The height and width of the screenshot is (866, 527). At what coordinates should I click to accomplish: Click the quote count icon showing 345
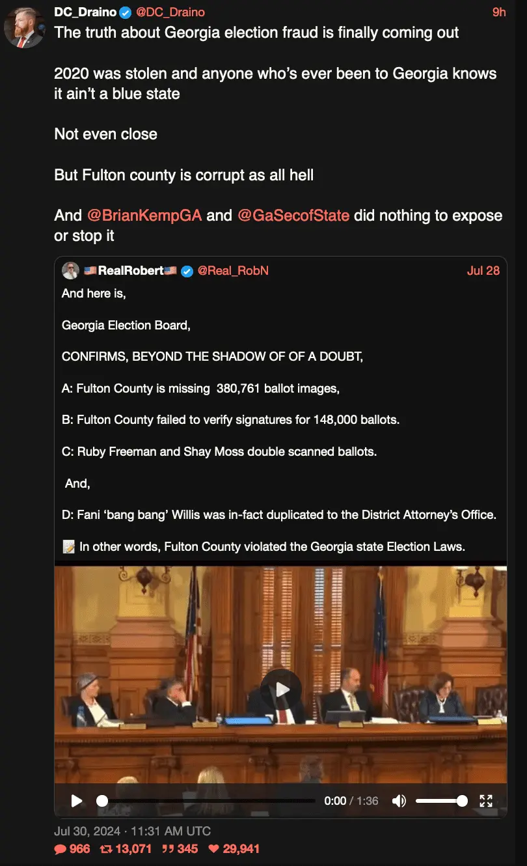(x=168, y=849)
